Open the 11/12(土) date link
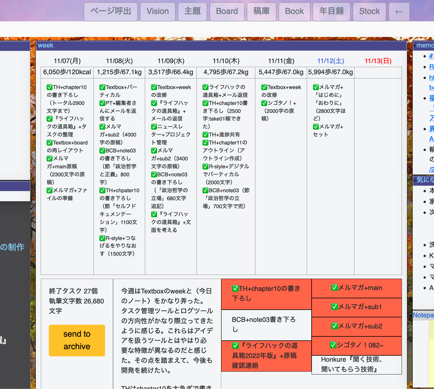This screenshot has height=389, width=434. coord(330,61)
